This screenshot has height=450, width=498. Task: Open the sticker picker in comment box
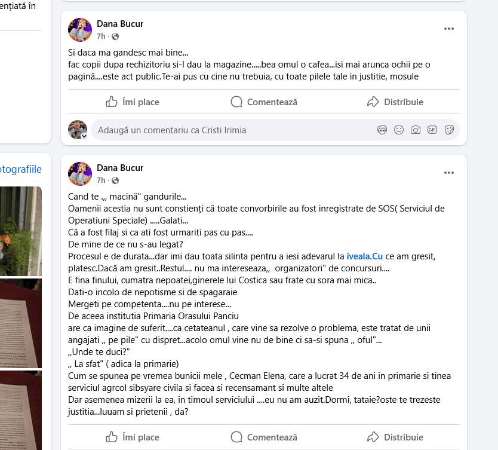point(449,130)
